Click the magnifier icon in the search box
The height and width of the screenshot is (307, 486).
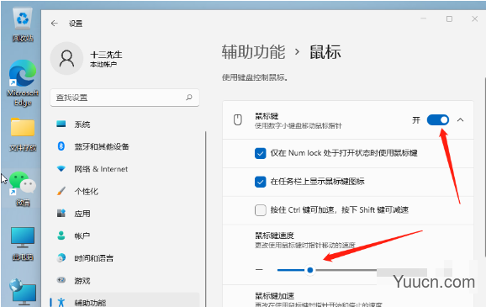pos(189,98)
